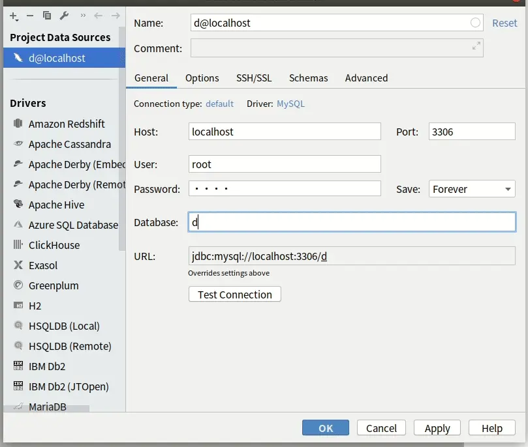The height and width of the screenshot is (447, 528).
Task: Click the HSQLDB (Local) icon
Action: click(18, 325)
